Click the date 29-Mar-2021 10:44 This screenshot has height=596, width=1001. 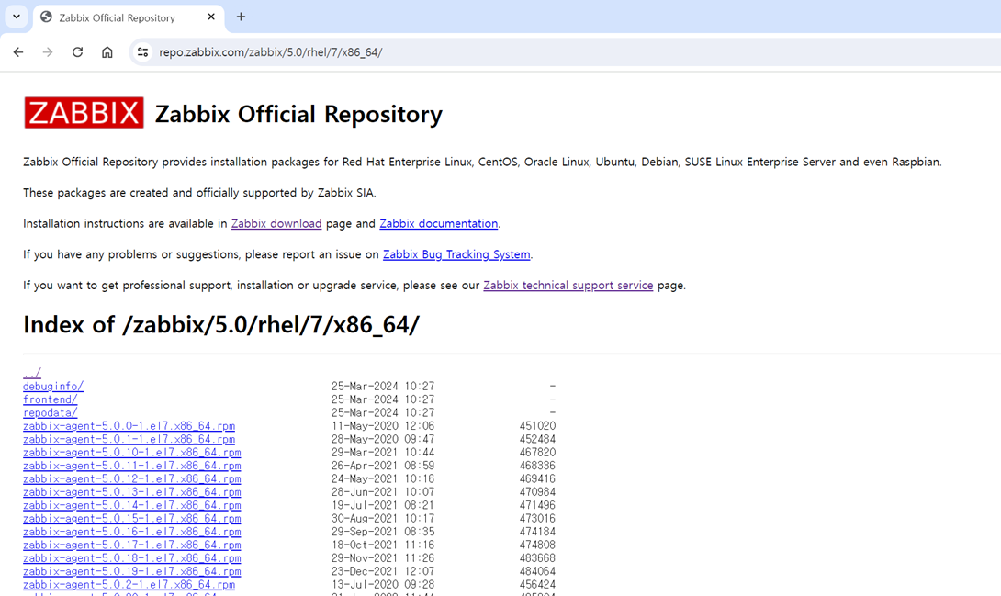tap(382, 453)
